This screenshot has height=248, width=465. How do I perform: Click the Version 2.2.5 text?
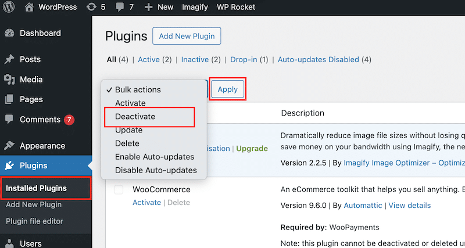[x=303, y=163]
